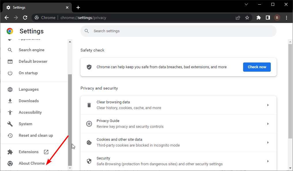This screenshot has width=293, height=171.
Task: Open Default browser settings
Action: [x=33, y=61]
